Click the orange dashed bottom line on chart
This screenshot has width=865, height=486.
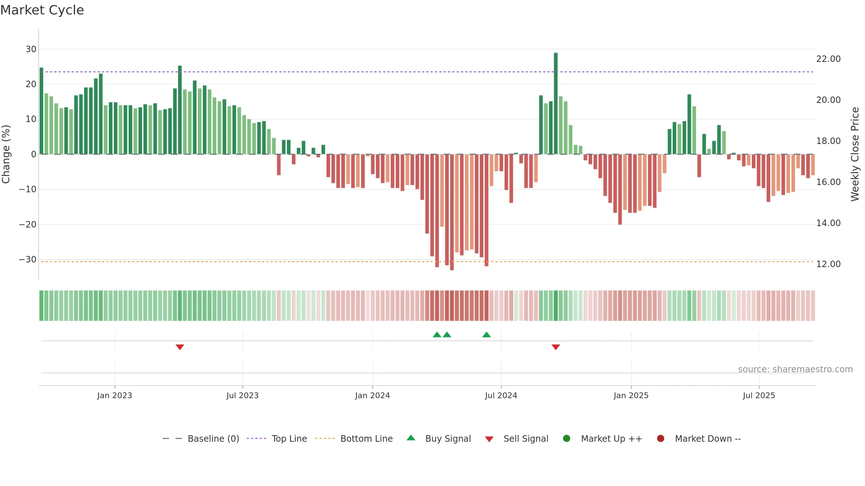coord(427,261)
